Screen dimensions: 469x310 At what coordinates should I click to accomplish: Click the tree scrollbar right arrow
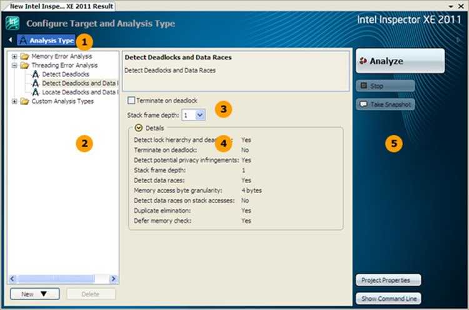coord(113,279)
